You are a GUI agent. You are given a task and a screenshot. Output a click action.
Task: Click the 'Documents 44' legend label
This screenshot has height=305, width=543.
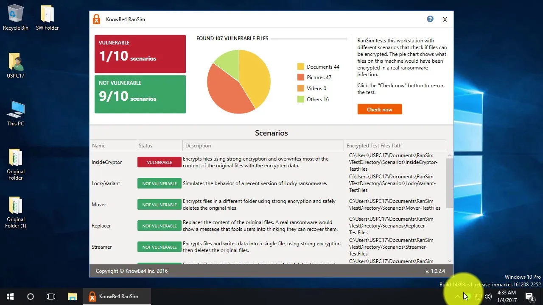tap(323, 67)
